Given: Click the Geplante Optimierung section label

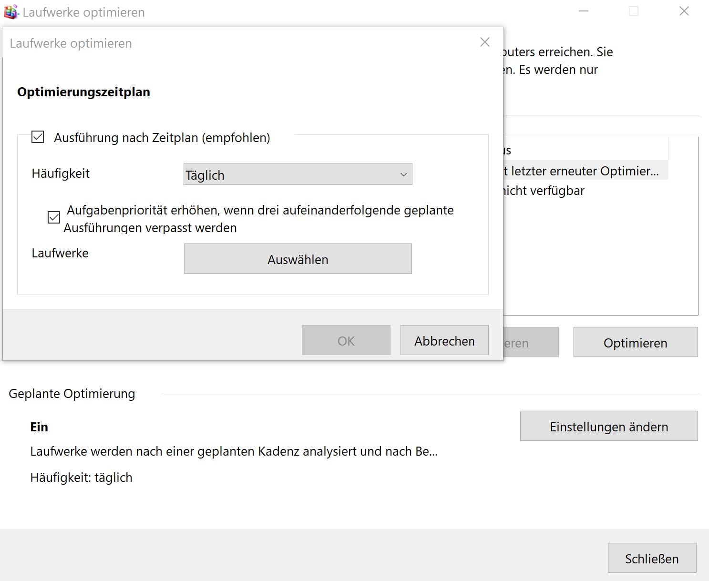Looking at the screenshot, I should click(72, 394).
